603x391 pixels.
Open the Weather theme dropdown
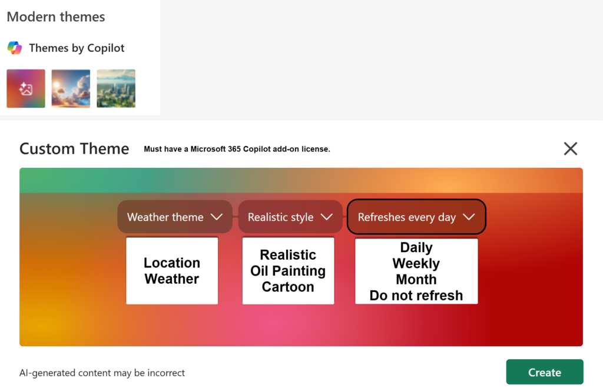tap(174, 217)
